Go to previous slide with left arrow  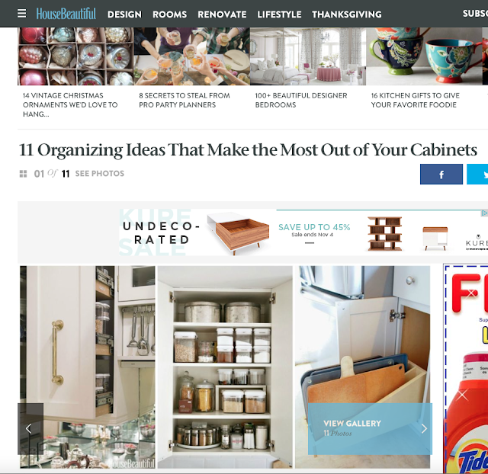pos(30,428)
